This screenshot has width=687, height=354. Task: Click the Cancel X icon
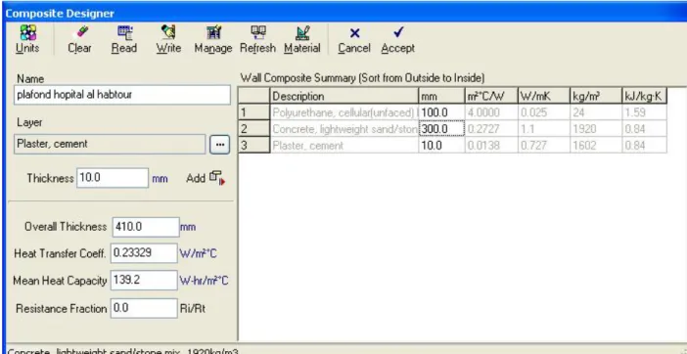[354, 33]
